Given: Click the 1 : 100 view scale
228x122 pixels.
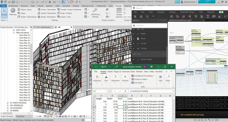Looking at the screenshot, I should (x=39, y=116).
